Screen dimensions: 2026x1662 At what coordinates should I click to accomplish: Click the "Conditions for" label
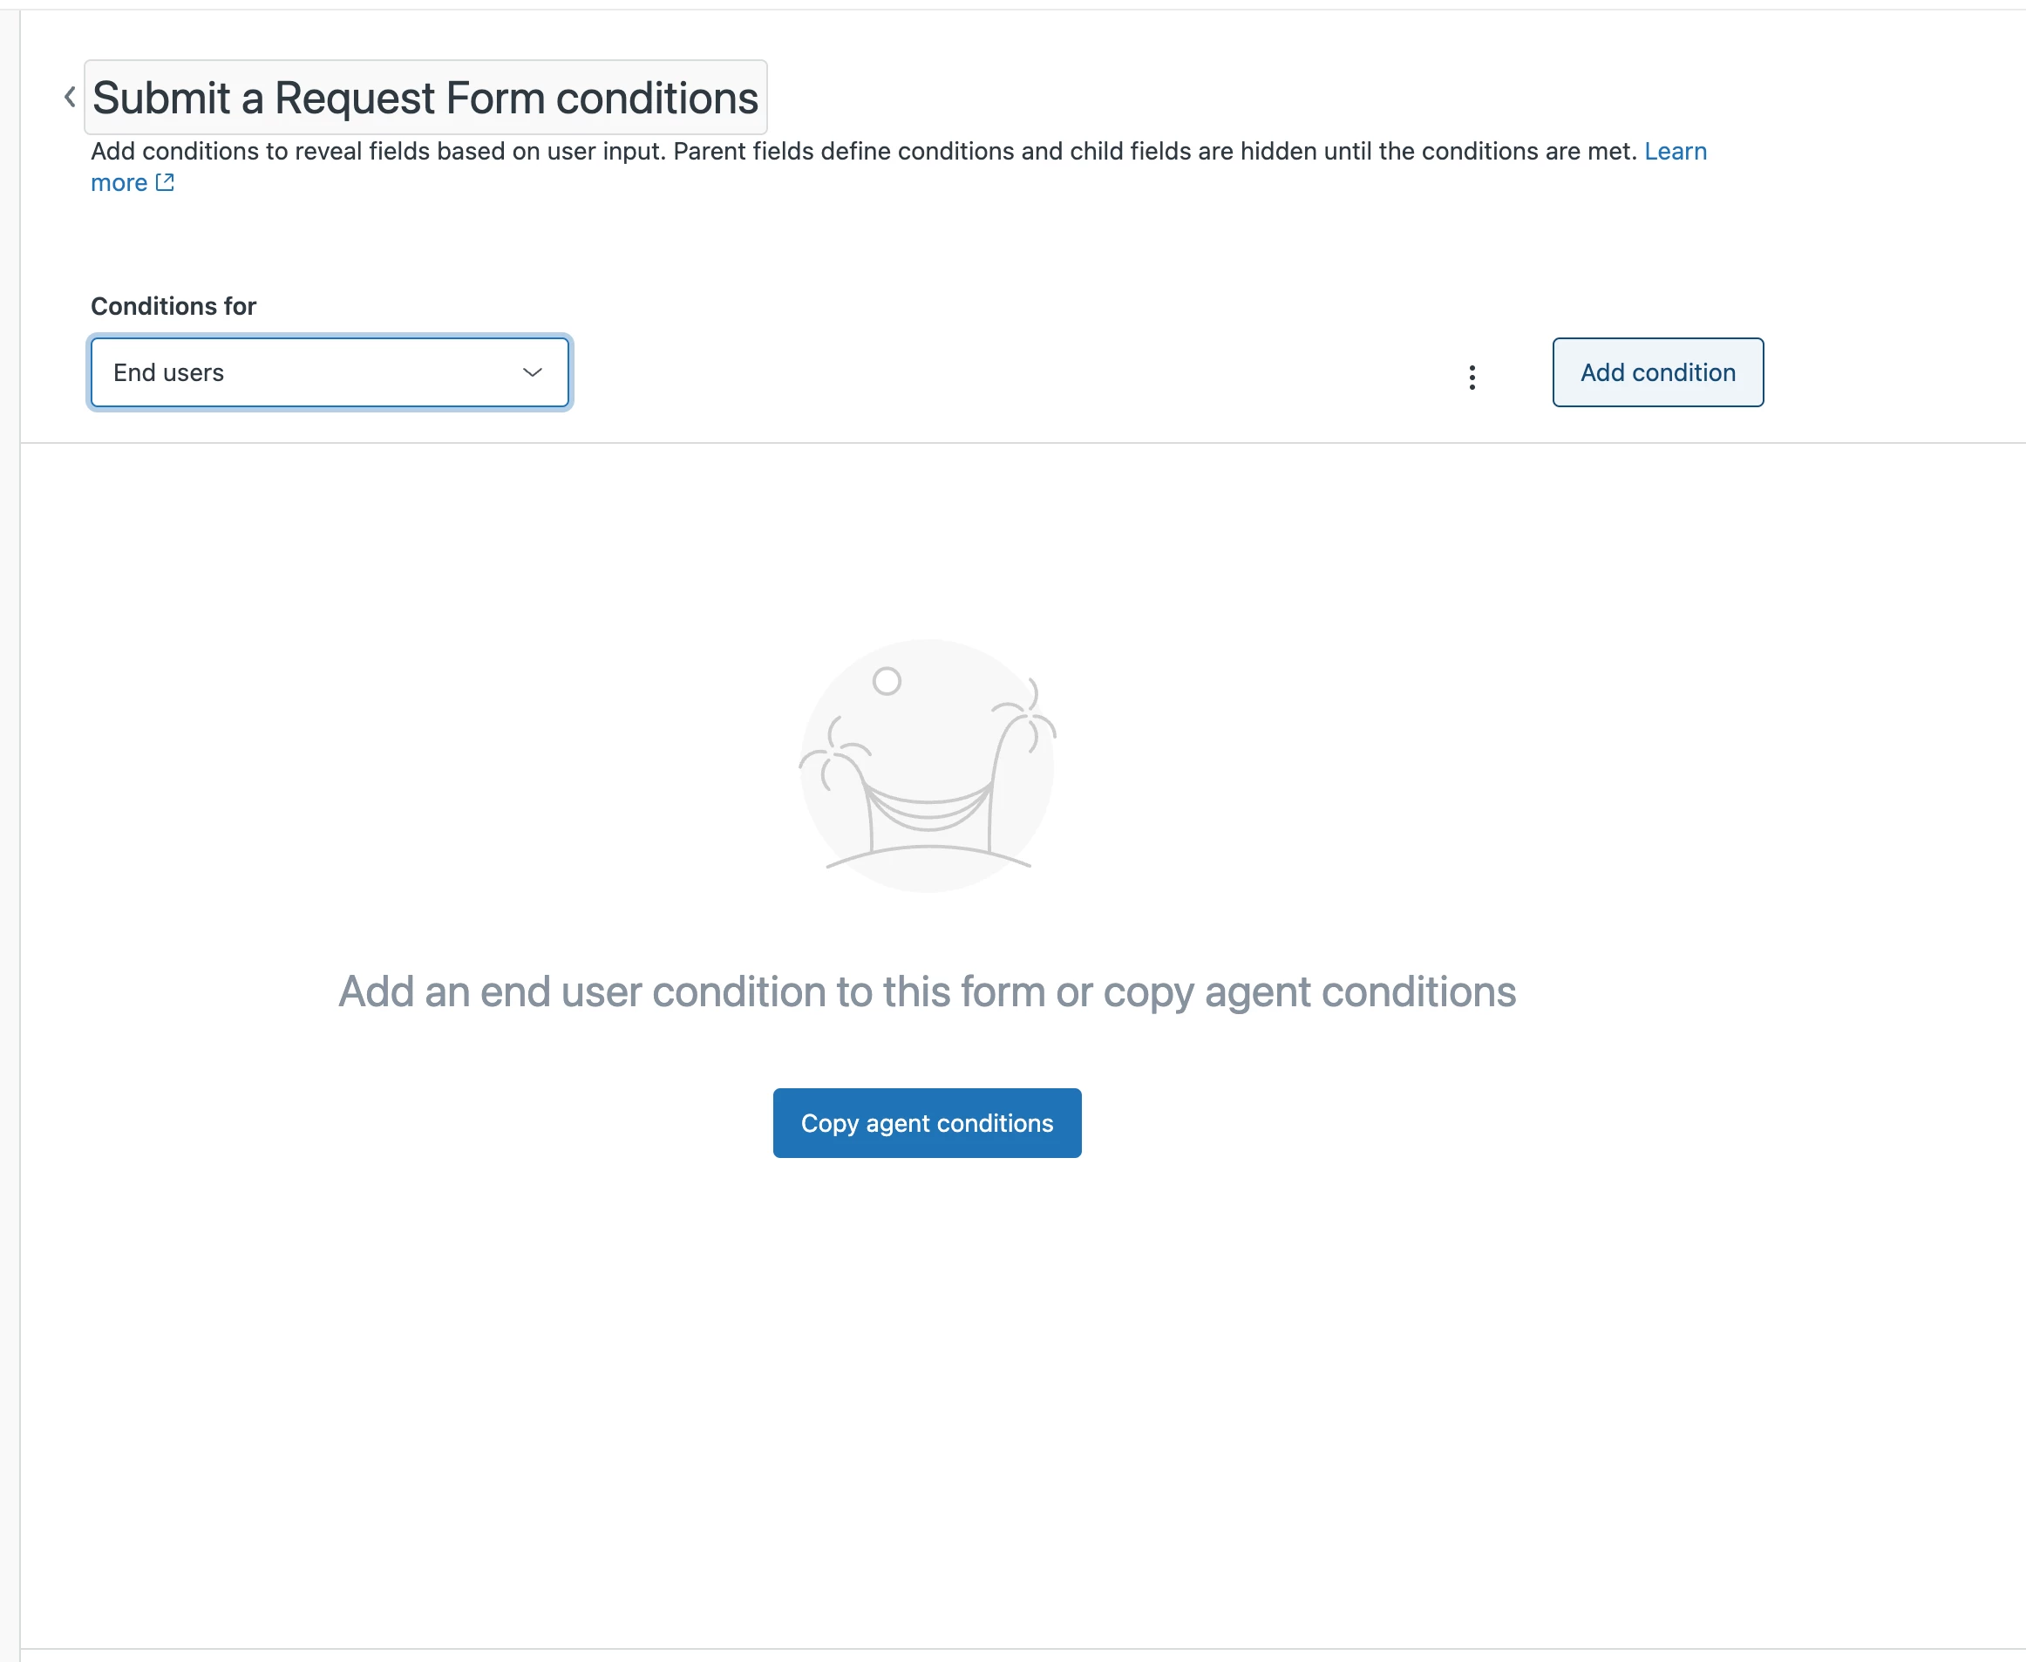[173, 306]
